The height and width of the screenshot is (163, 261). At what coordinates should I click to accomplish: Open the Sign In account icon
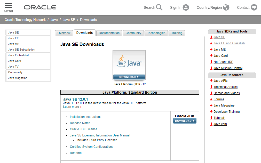tap(186, 7)
